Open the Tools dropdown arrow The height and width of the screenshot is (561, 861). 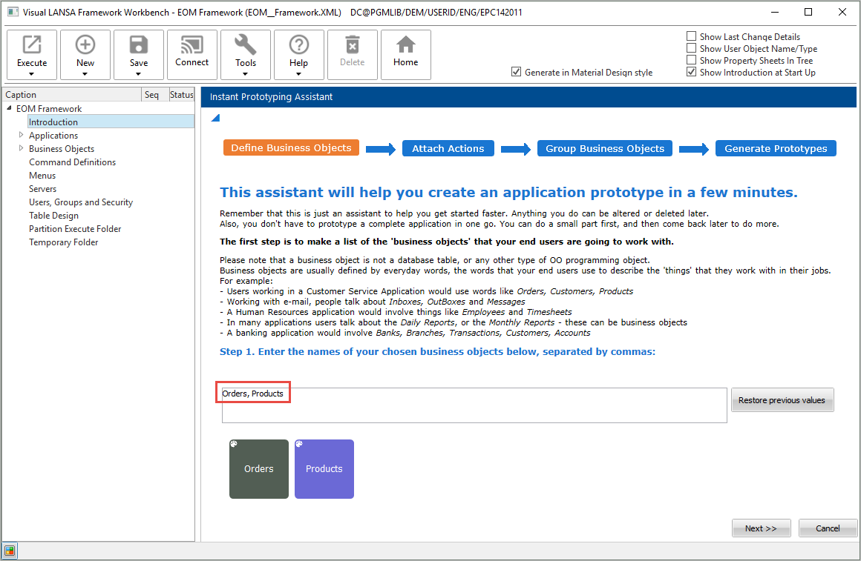coord(246,74)
